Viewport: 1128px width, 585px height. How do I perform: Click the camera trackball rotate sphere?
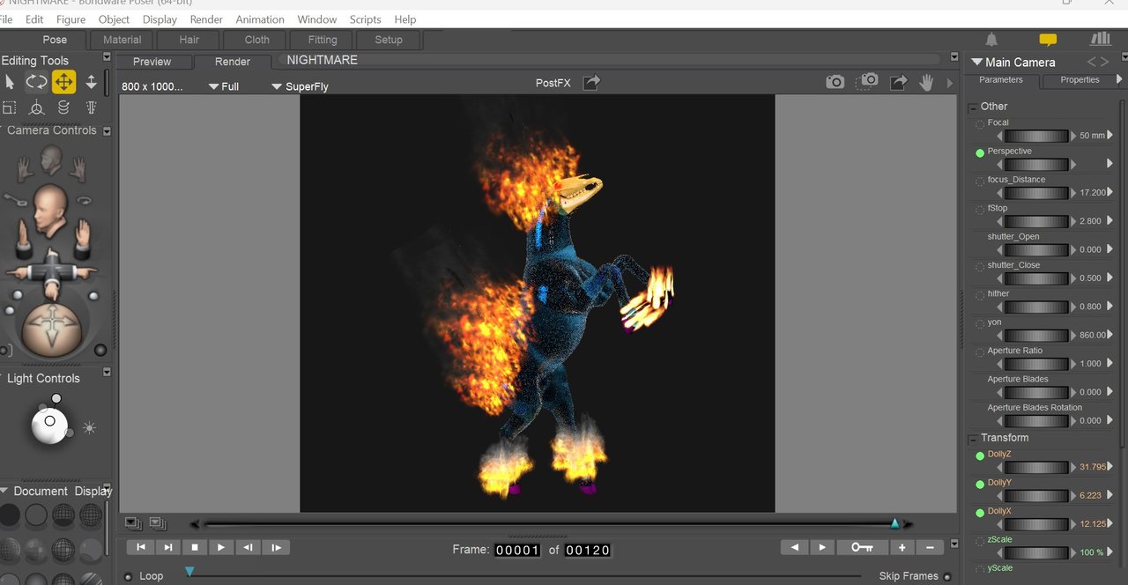[x=50, y=329]
